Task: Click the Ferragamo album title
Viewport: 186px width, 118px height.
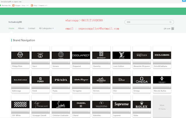Action: coord(77,91)
